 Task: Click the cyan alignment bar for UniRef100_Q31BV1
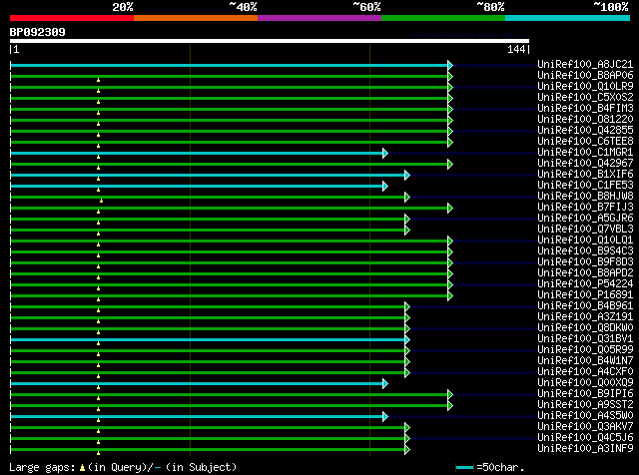click(208, 339)
